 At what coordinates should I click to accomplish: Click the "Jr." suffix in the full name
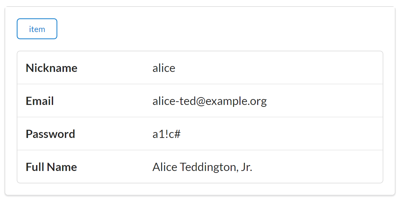[x=246, y=167]
